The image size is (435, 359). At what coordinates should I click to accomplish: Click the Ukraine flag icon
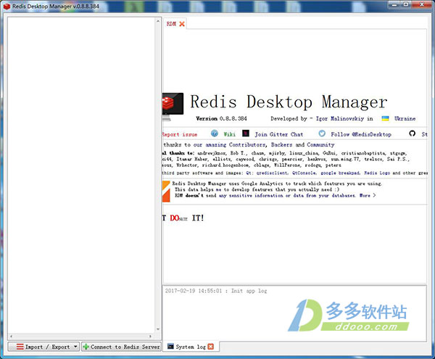coord(386,118)
